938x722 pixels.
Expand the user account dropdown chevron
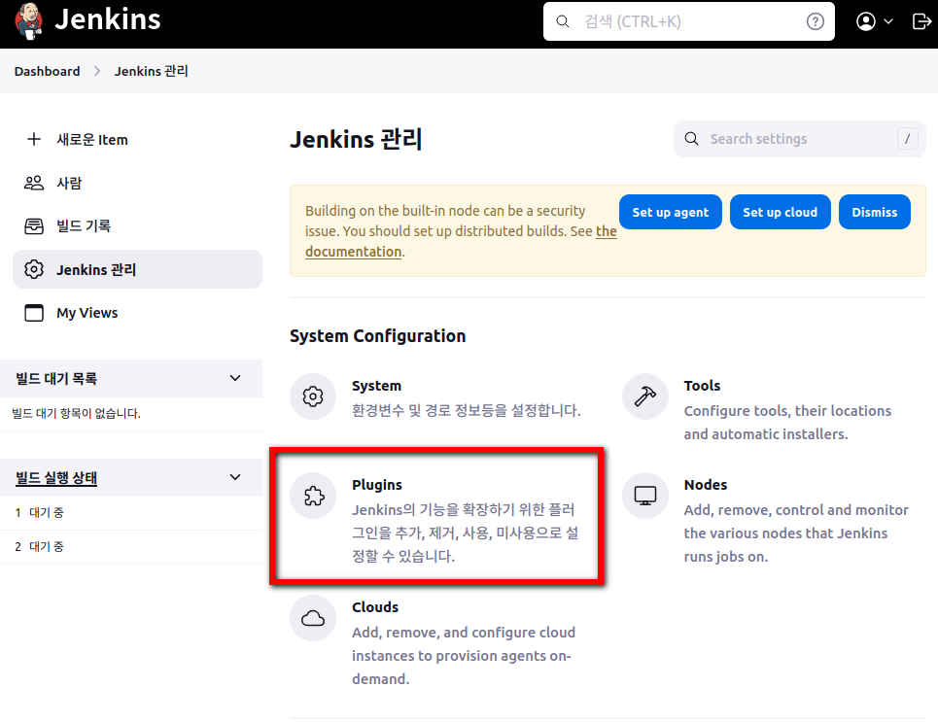click(888, 21)
